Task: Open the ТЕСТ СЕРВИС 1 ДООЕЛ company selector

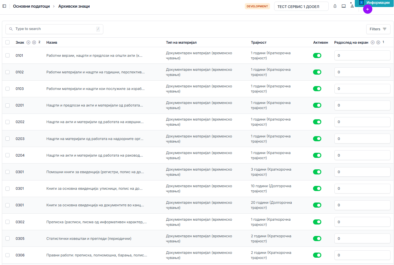Action: pyautogui.click(x=301, y=6)
